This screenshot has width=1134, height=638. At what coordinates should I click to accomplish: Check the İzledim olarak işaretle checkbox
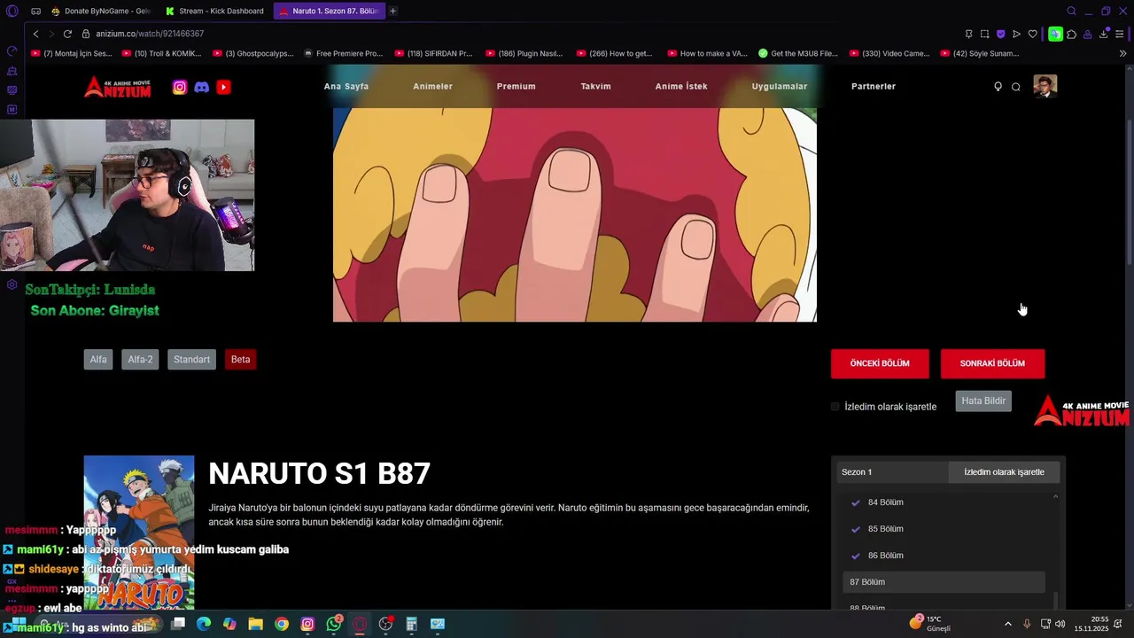[835, 407]
